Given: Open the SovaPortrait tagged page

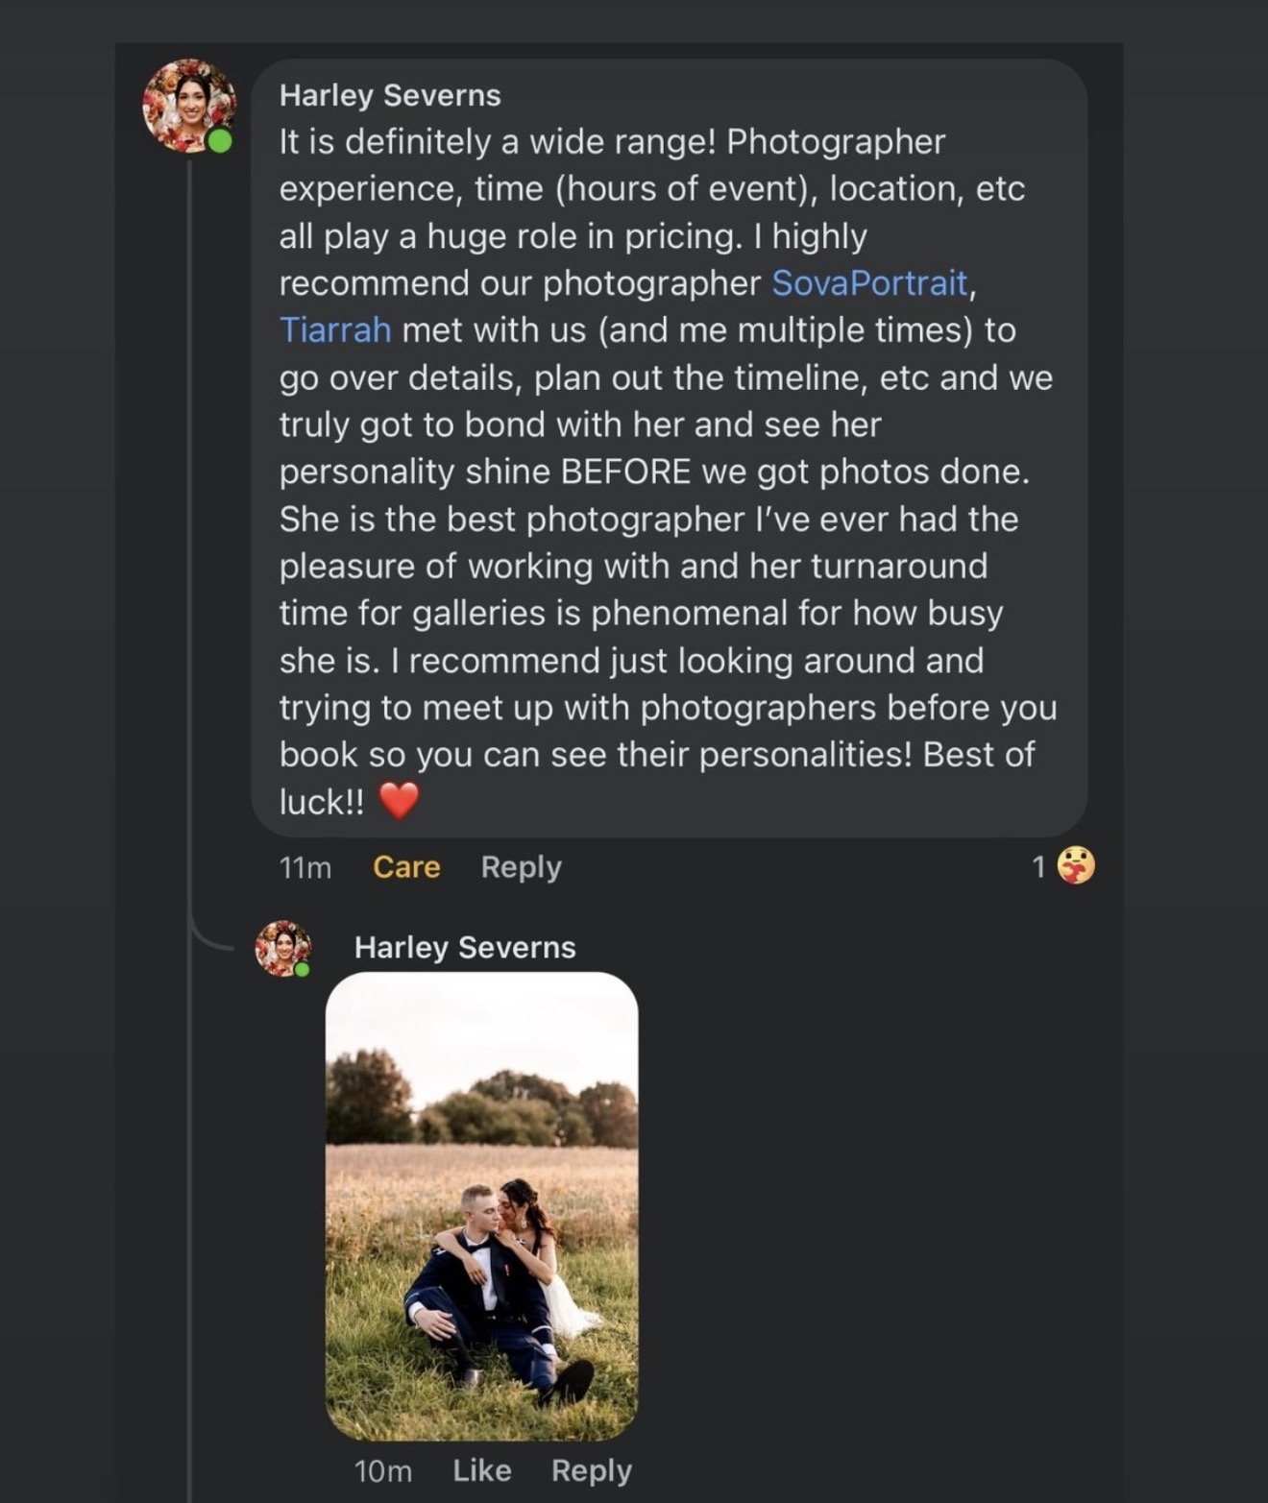Looking at the screenshot, I should [869, 282].
